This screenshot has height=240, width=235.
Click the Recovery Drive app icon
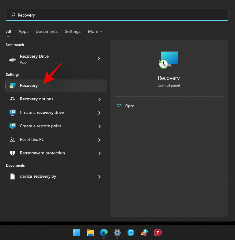pos(13,59)
